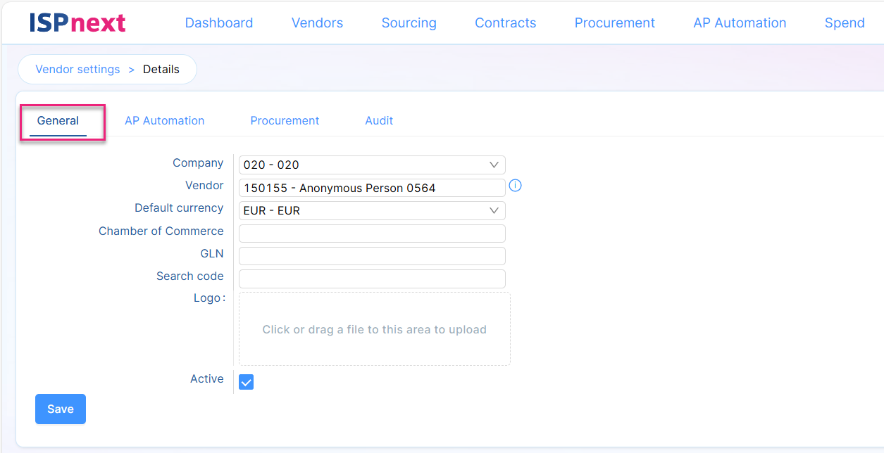The image size is (884, 453).
Task: Open Spend from the top navigation
Action: (844, 23)
